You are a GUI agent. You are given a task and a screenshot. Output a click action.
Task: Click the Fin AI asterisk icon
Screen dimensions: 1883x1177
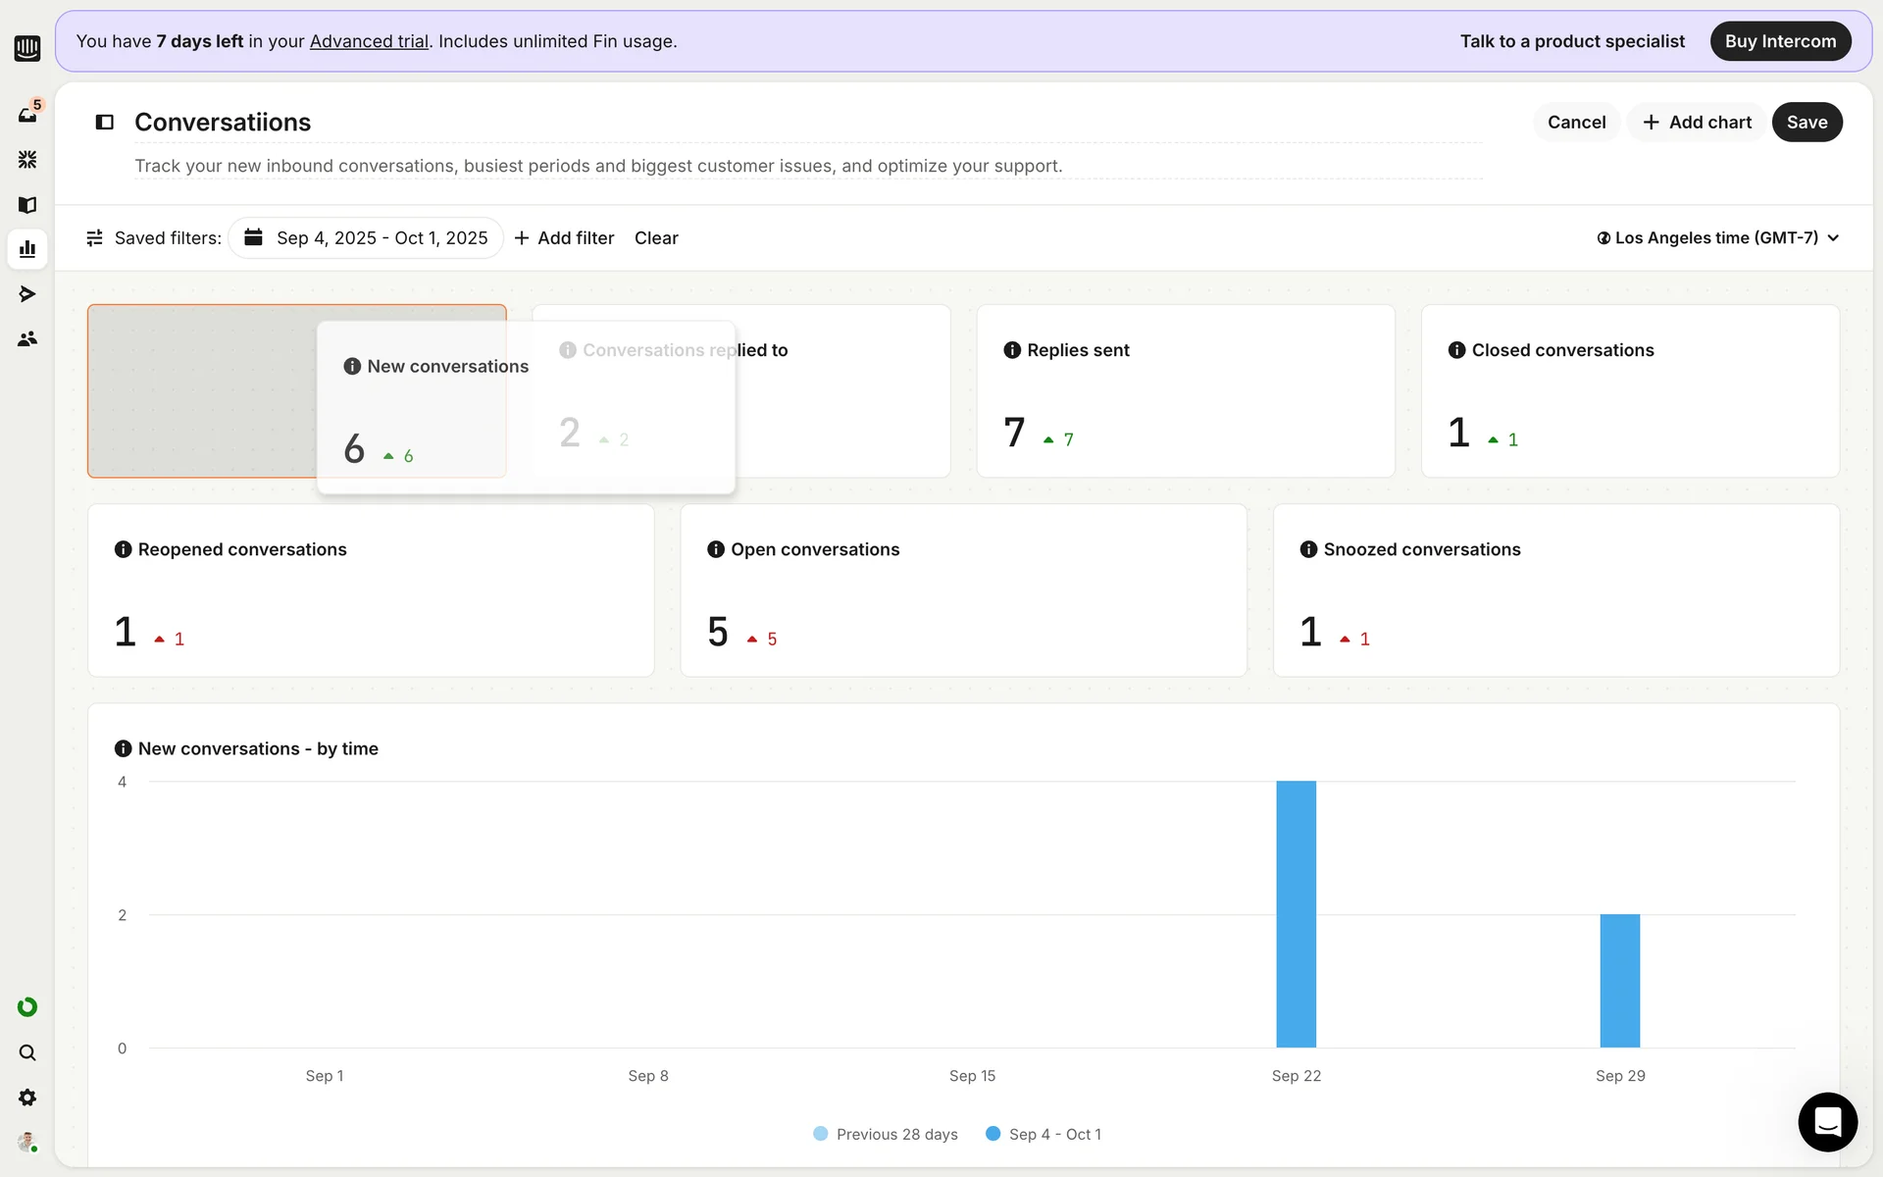coord(27,159)
